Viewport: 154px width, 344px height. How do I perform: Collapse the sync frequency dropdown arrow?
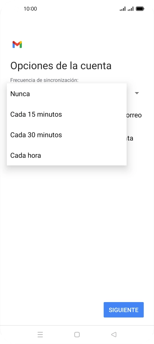point(137,93)
